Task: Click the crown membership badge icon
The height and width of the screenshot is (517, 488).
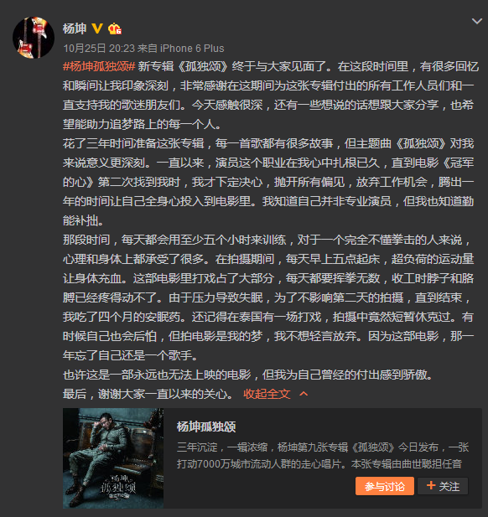Action: point(115,29)
